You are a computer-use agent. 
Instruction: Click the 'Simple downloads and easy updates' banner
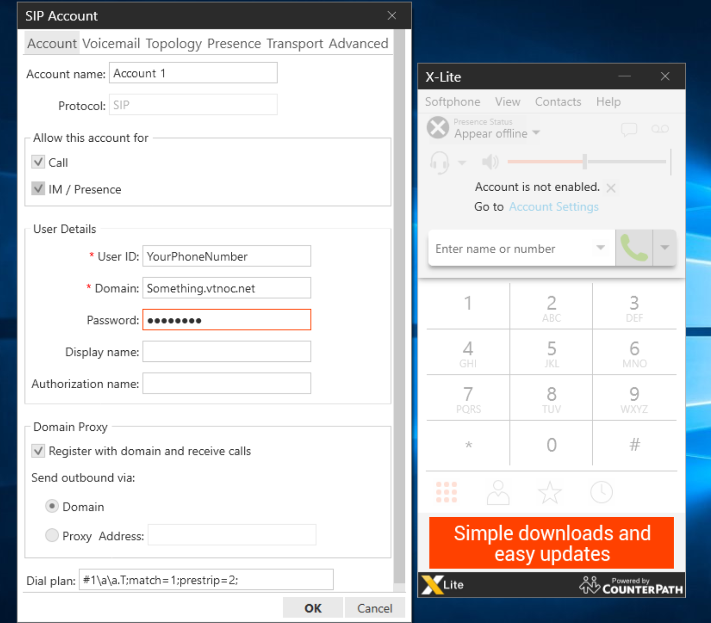tap(551, 543)
